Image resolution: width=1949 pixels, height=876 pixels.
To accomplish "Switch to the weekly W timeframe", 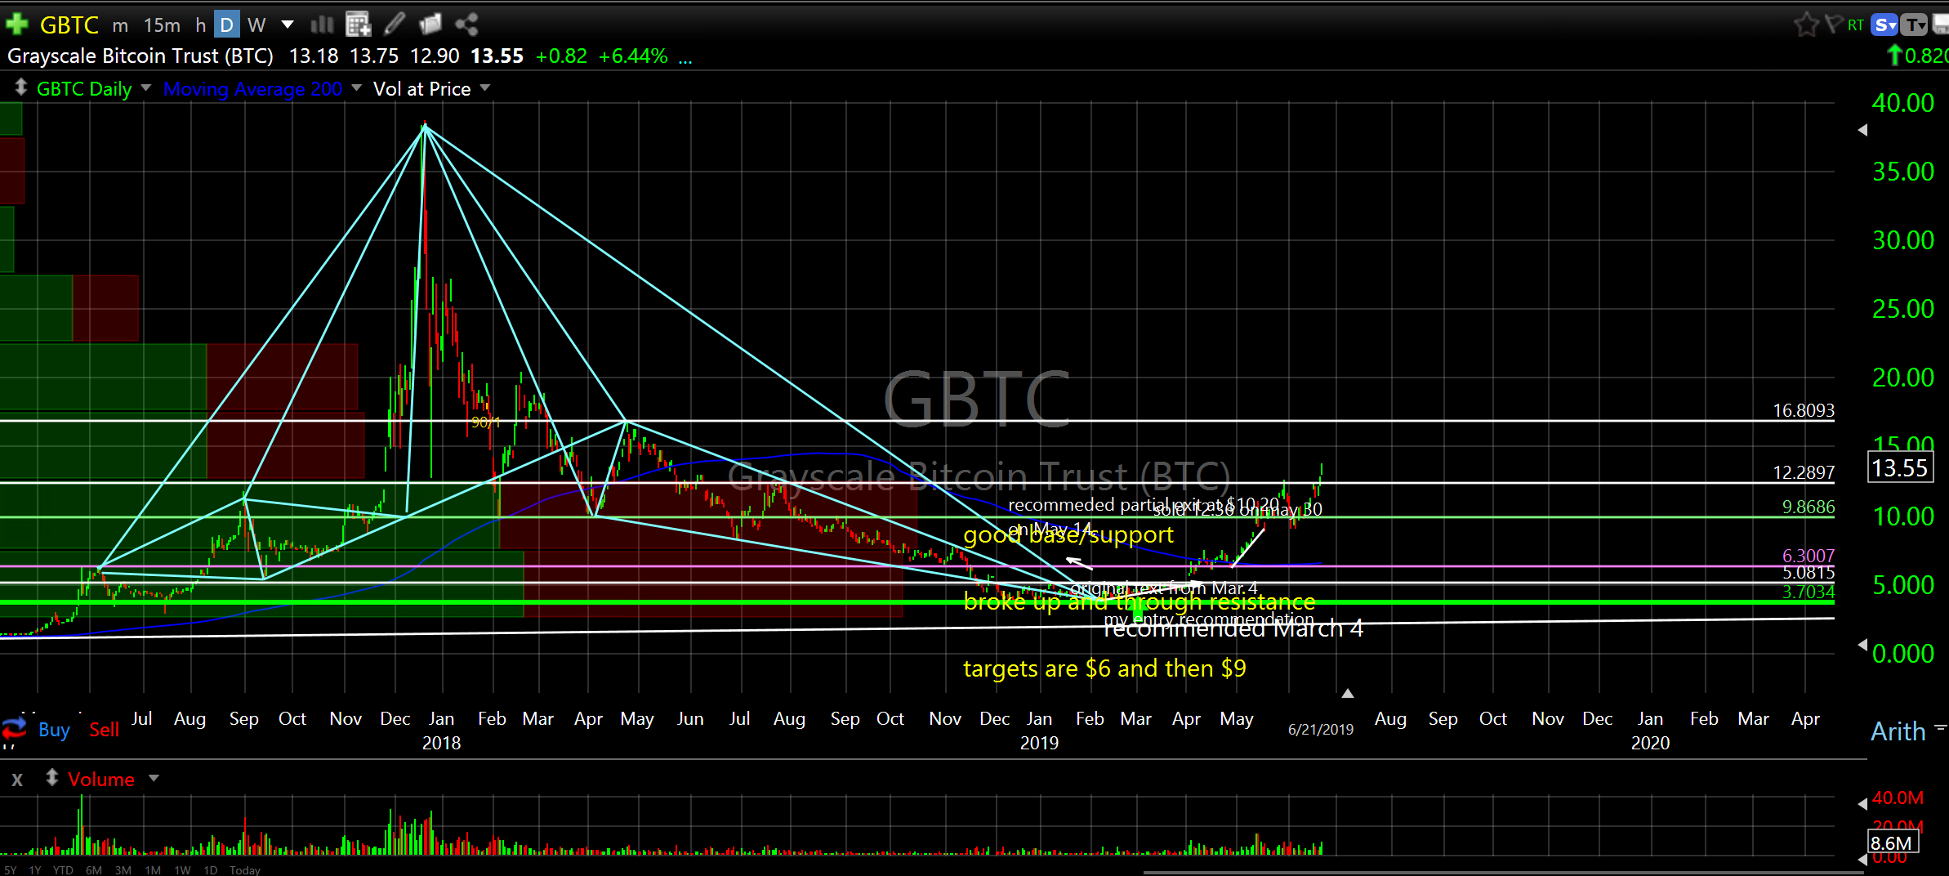I will pos(256,25).
